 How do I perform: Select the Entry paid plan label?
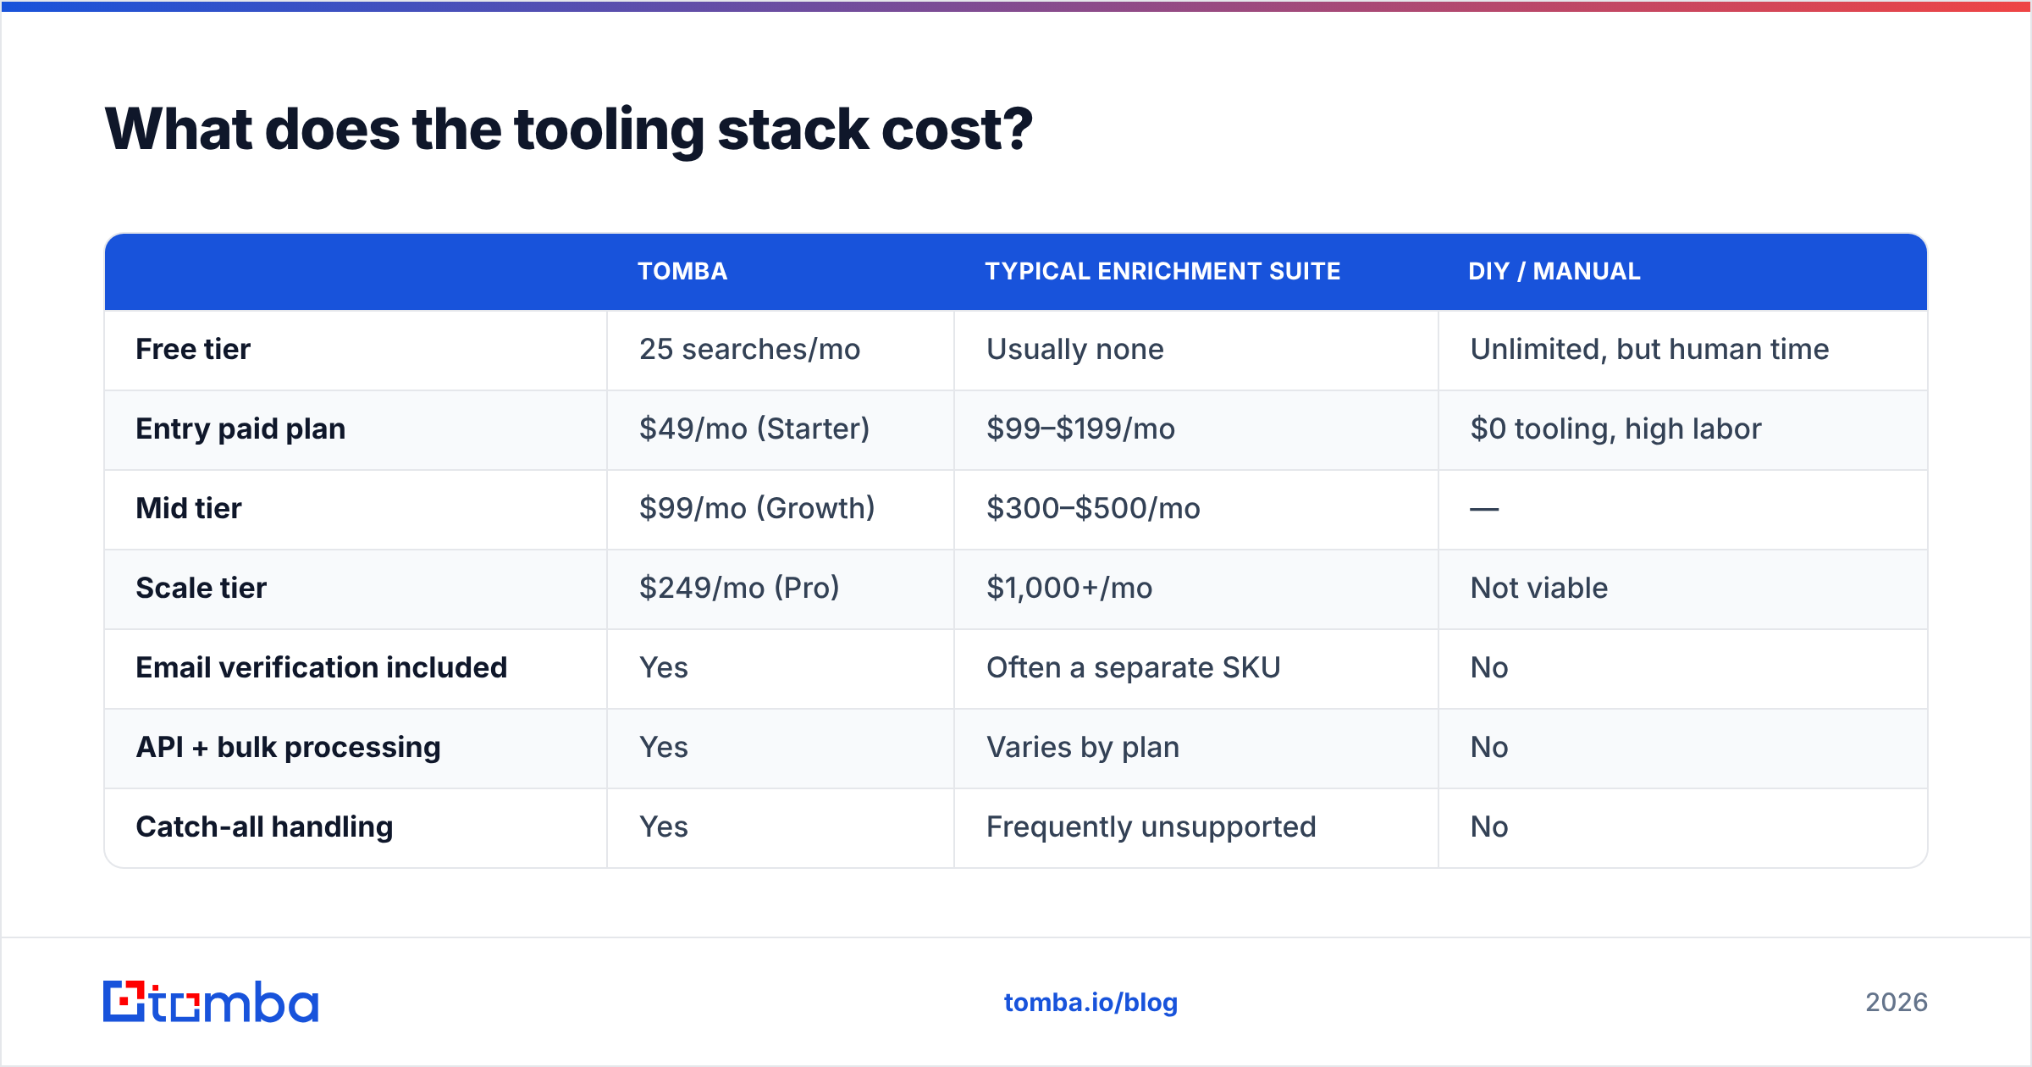pos(240,428)
